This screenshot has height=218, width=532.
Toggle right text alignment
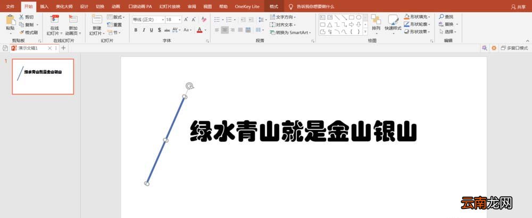point(232,30)
